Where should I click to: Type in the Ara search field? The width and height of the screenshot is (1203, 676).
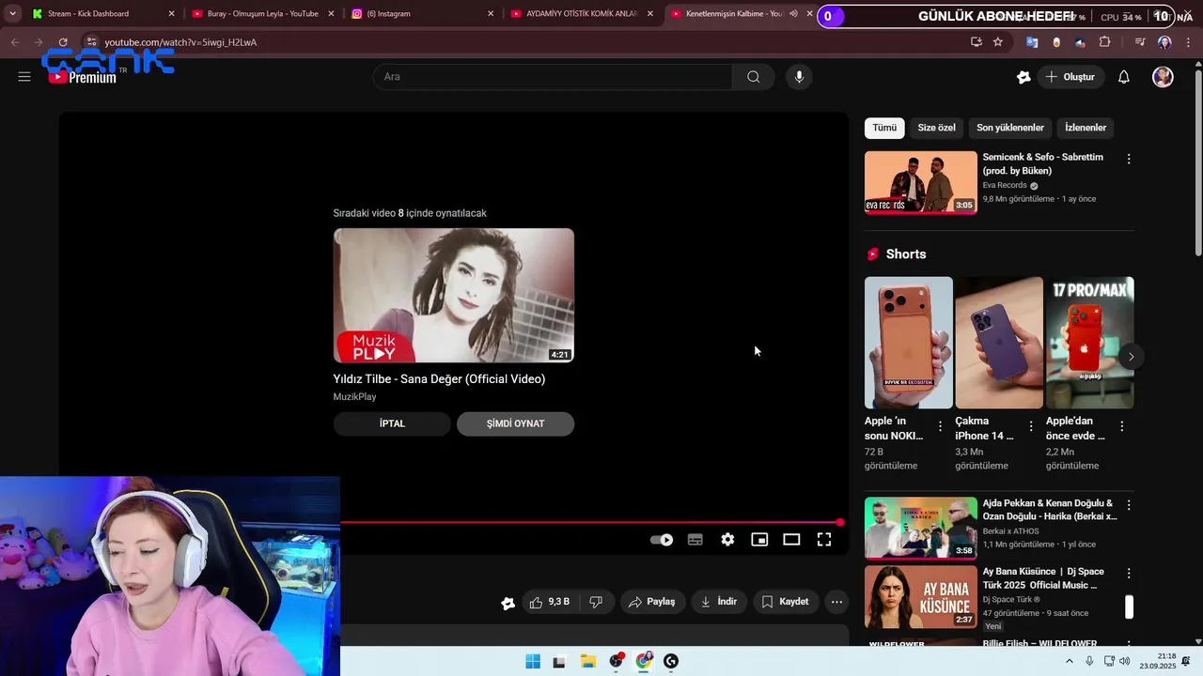coord(553,77)
